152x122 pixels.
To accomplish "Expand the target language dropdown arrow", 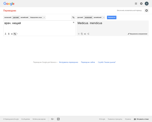I will pyautogui.click(x=104, y=18).
